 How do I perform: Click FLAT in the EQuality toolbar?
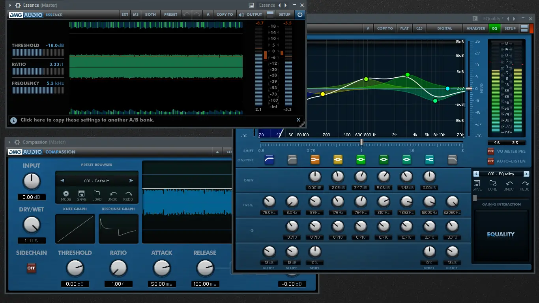(404, 28)
